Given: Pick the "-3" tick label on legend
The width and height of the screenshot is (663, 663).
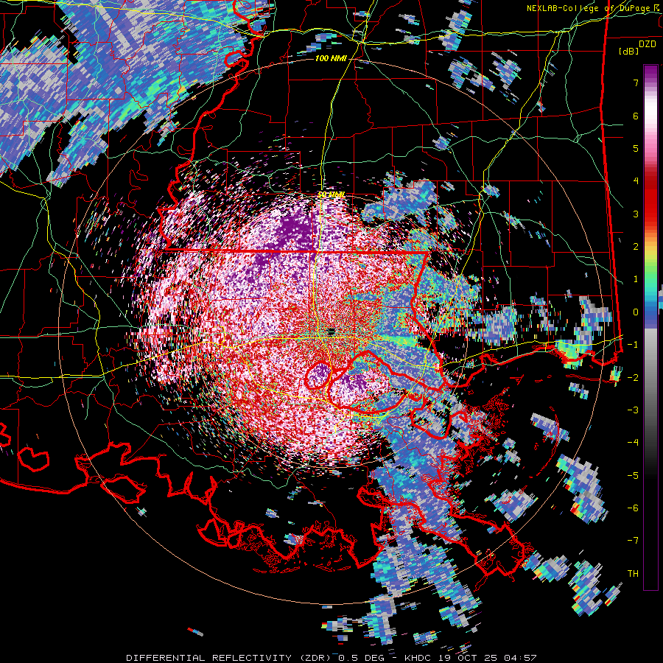Looking at the screenshot, I should pyautogui.click(x=633, y=410).
